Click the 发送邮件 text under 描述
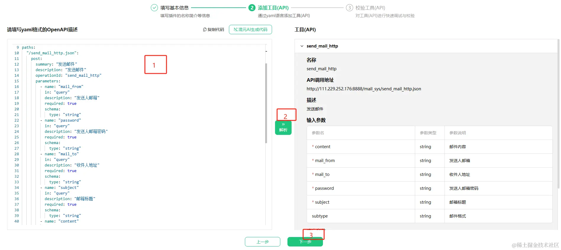The width and height of the screenshot is (561, 250). tap(315, 109)
